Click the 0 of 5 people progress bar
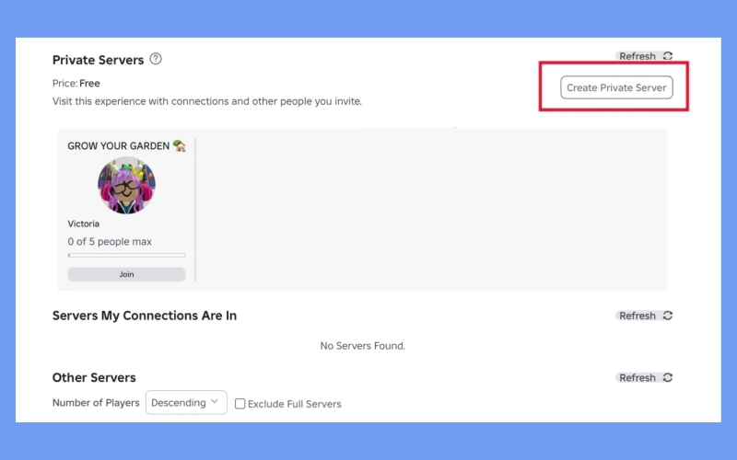 [126, 255]
